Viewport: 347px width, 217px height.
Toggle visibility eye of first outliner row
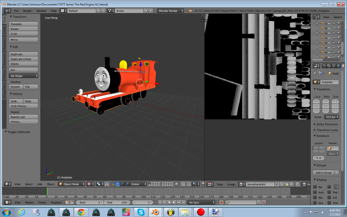[x=329, y=23]
